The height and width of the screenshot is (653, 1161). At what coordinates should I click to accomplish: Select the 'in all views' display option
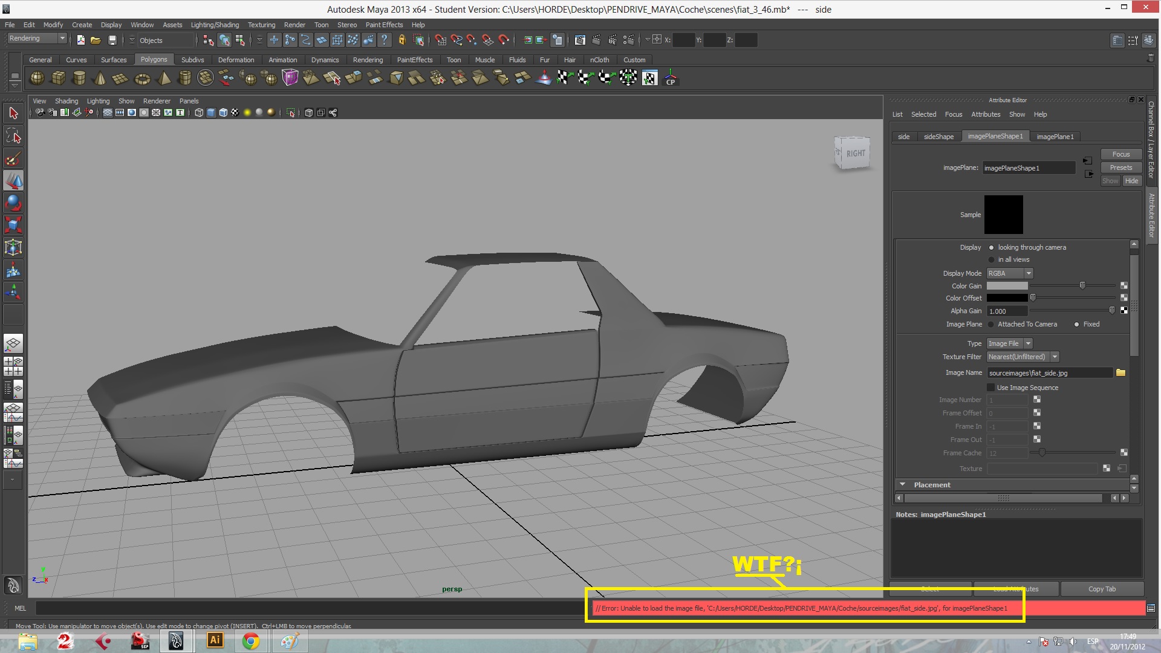pos(991,259)
